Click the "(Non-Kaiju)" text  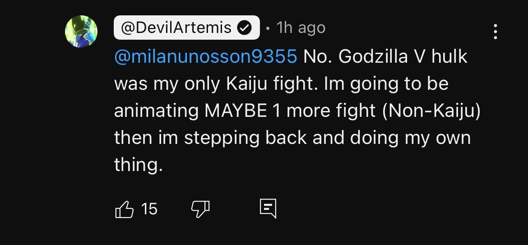point(431,111)
